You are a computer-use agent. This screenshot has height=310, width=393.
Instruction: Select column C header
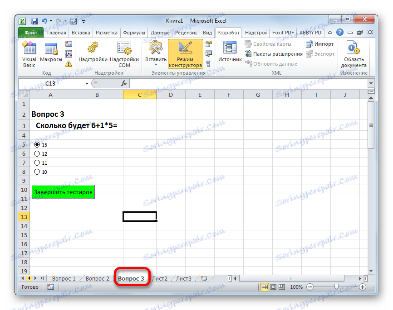click(140, 95)
